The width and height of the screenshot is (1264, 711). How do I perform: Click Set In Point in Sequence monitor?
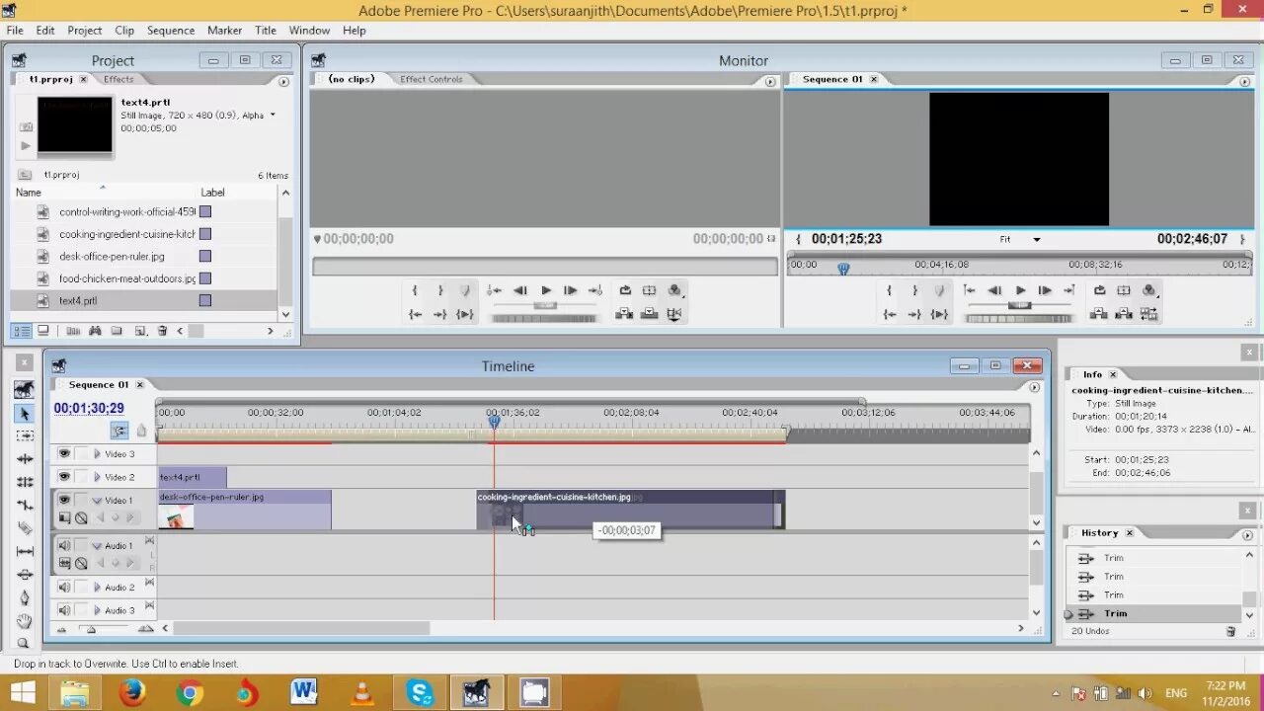pyautogui.click(x=889, y=290)
